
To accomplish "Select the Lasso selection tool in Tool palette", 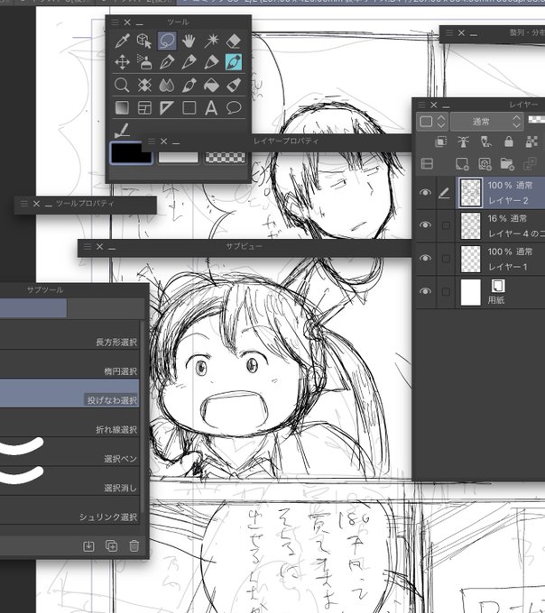I will [167, 41].
